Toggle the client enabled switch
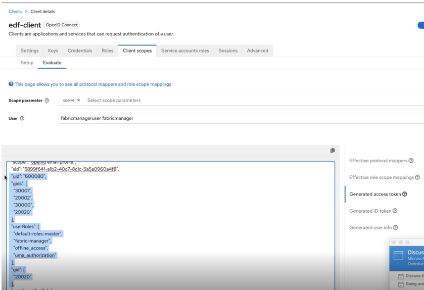Image resolution: width=424 pixels, height=290 pixels. pyautogui.click(x=421, y=25)
